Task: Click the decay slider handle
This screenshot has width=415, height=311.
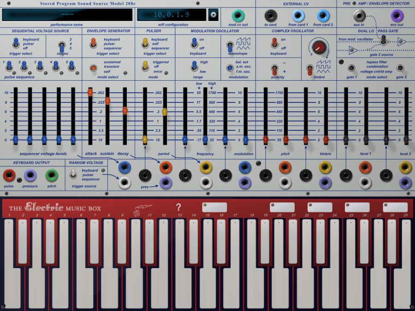Action: pyautogui.click(x=125, y=111)
